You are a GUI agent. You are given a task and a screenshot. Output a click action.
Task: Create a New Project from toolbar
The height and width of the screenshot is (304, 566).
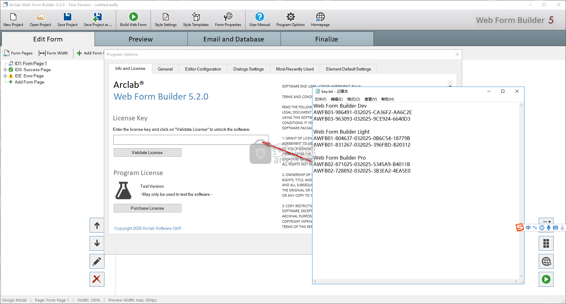tap(13, 20)
